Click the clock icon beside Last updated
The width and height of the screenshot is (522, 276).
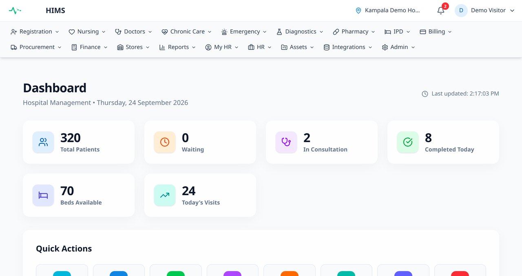[425, 94]
